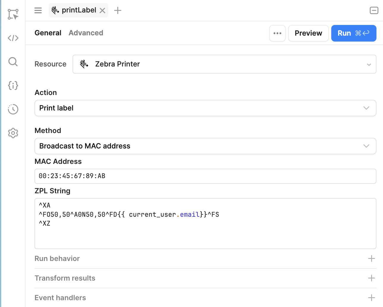
Task: Add a new query tab with plus
Action: pos(118,10)
